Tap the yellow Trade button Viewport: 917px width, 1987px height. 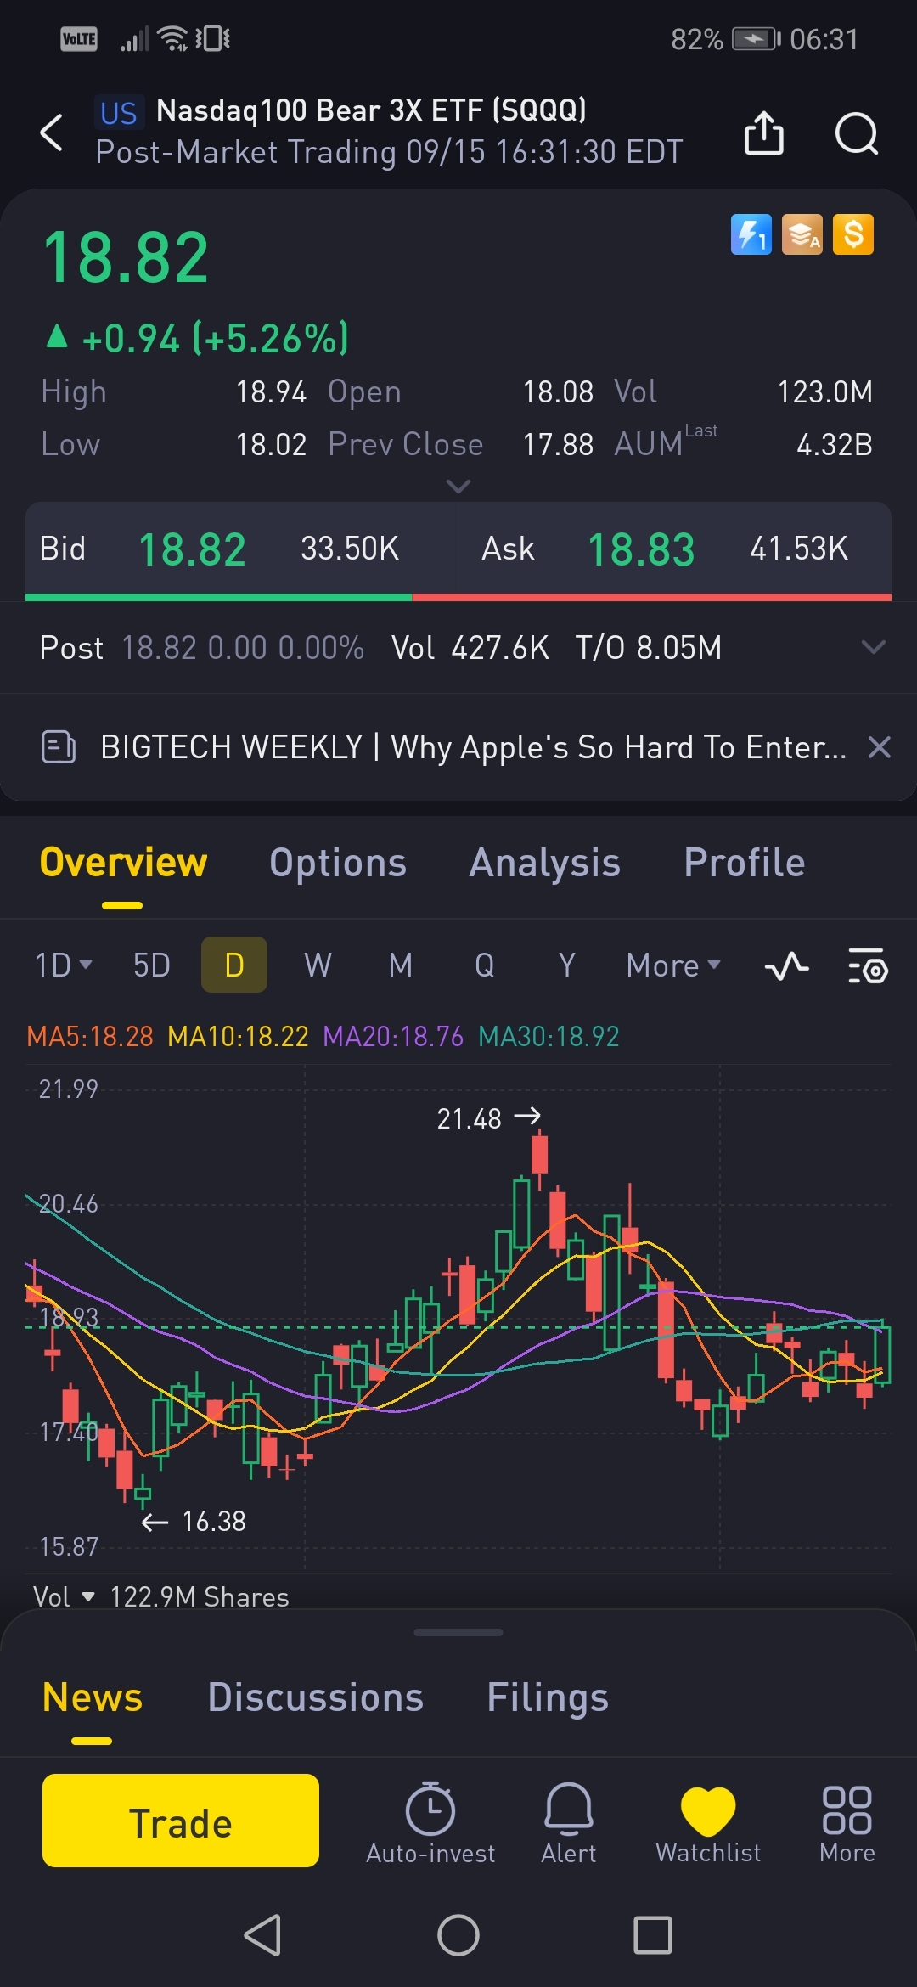181,1821
